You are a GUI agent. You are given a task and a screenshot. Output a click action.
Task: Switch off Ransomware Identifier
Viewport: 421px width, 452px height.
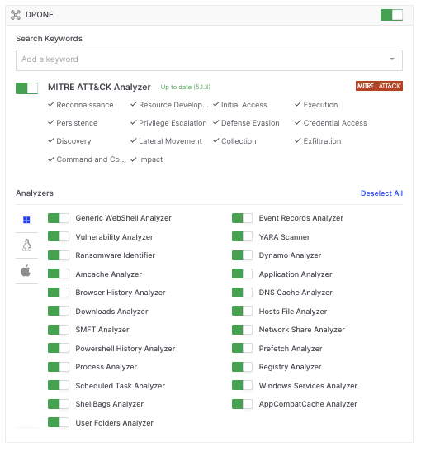point(59,255)
